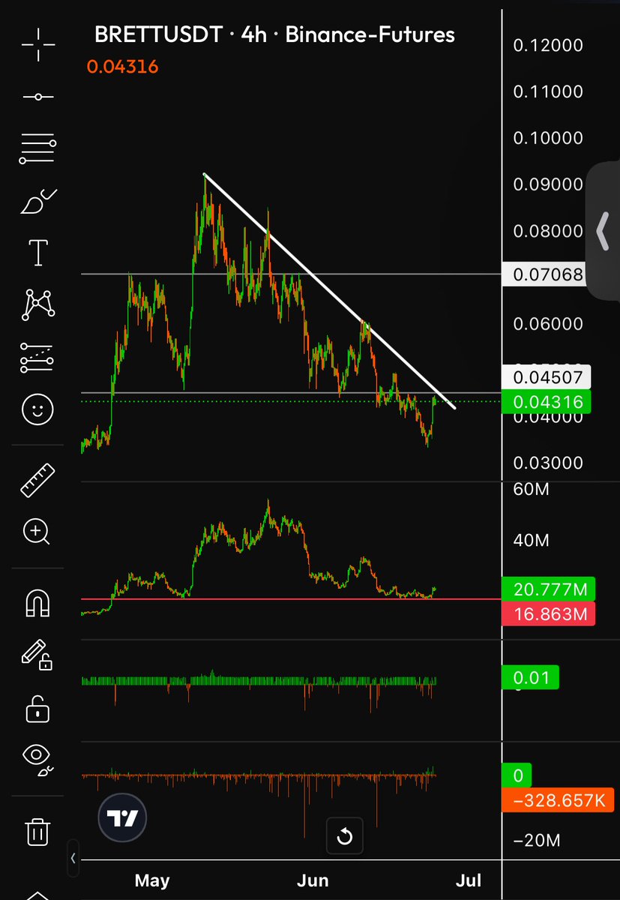Select the Text annotation tool
Viewport: 620px width, 900px height.
(37, 253)
